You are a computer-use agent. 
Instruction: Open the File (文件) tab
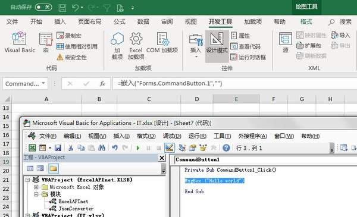pyautogui.click(x=12, y=22)
